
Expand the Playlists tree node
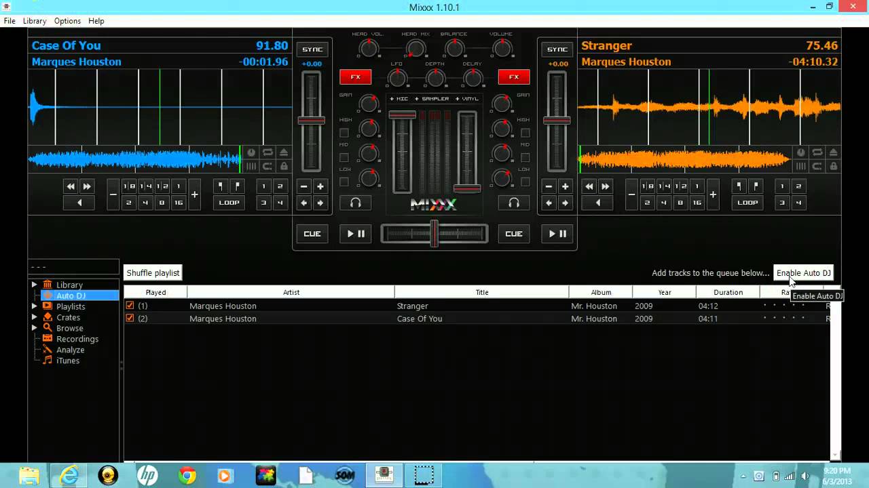click(34, 306)
